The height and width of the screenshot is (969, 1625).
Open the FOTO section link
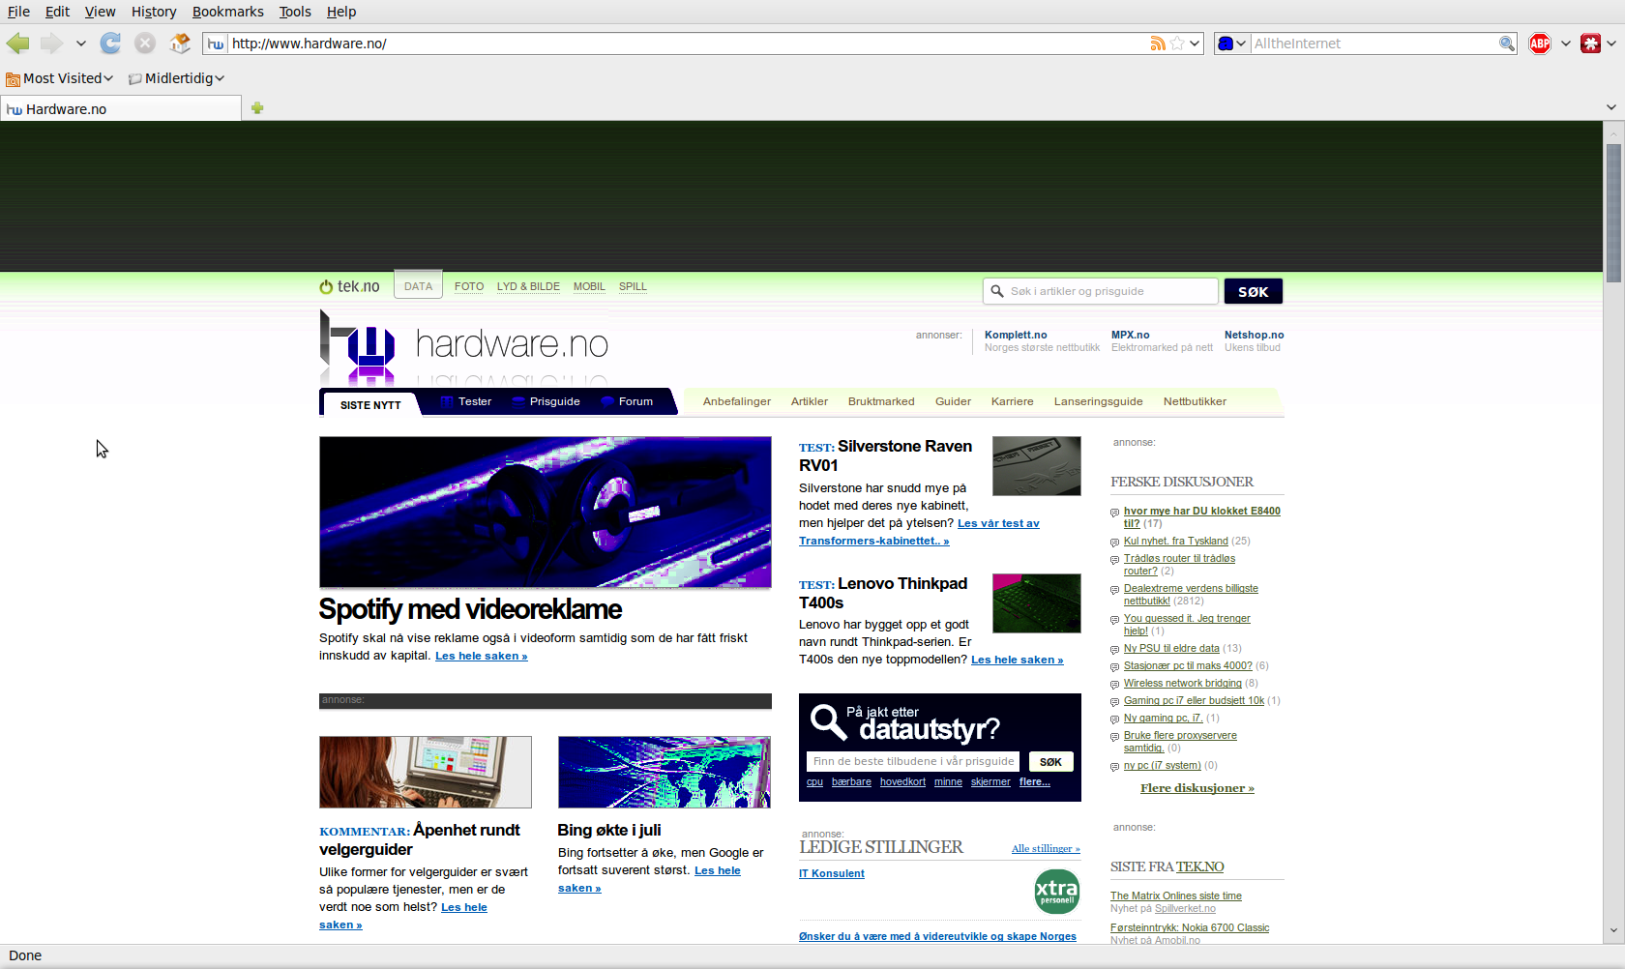point(469,286)
